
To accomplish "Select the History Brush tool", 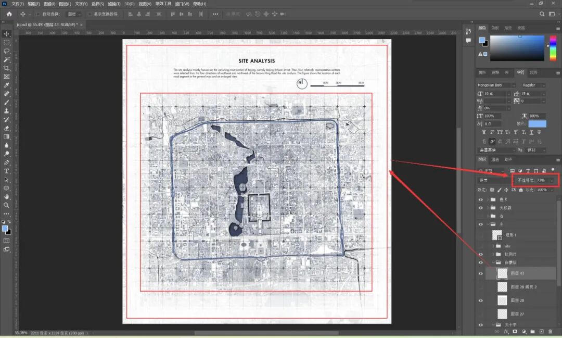I will [x=6, y=120].
